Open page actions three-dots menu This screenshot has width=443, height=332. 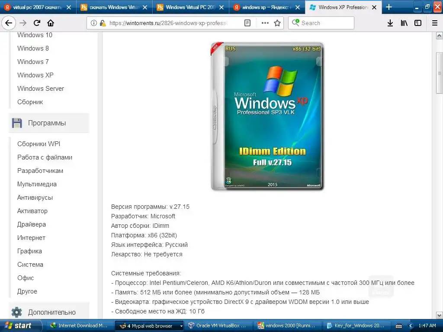(265, 23)
